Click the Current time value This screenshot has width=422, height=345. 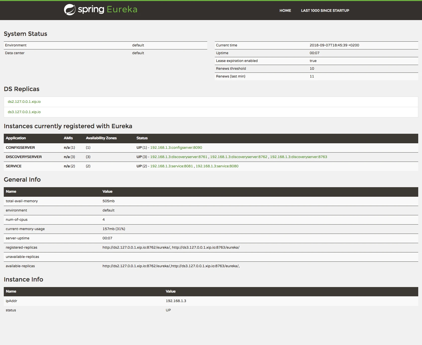(334, 45)
